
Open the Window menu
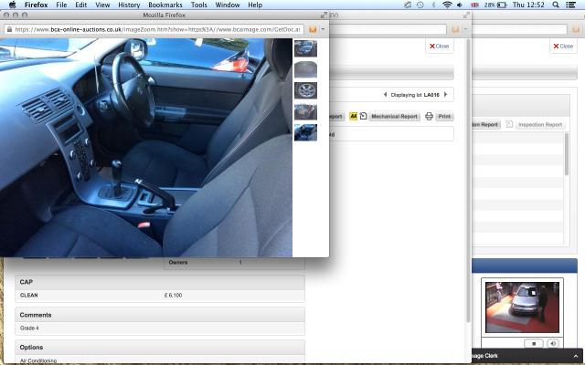[228, 5]
